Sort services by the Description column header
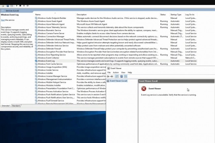The image size is (215, 143). (x=117, y=15)
